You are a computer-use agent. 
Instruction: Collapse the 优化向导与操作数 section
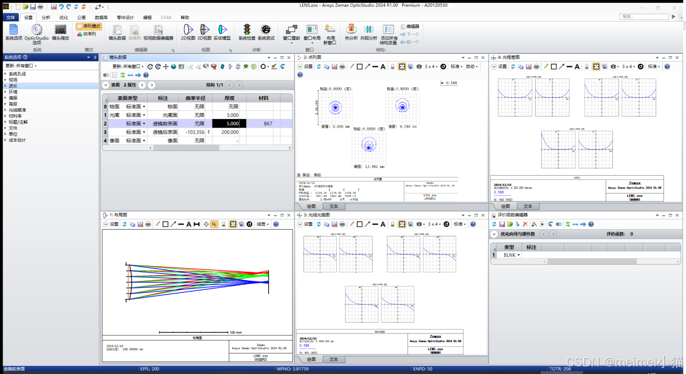pos(494,234)
